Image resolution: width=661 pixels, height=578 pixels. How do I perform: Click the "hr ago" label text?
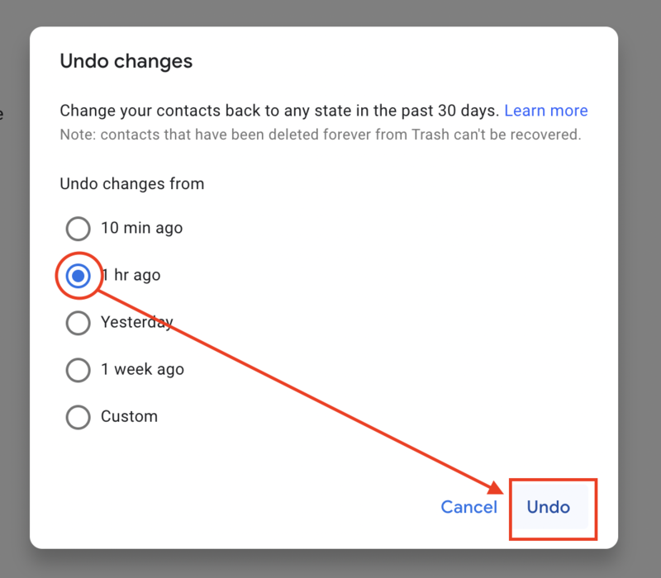(x=136, y=276)
